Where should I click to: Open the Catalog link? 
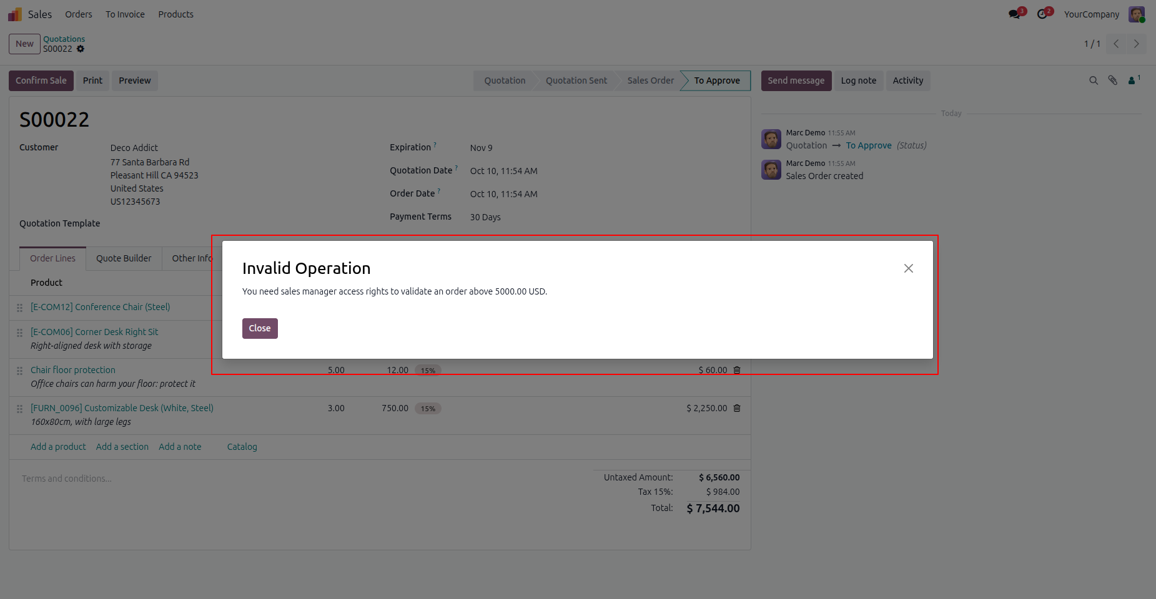(242, 447)
